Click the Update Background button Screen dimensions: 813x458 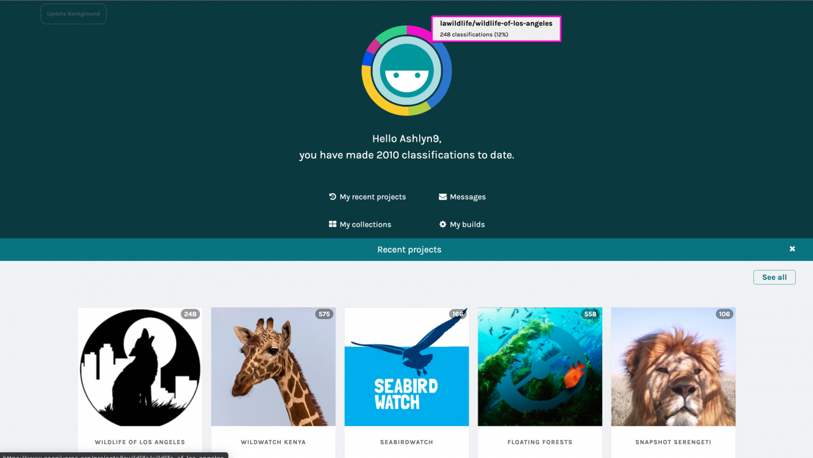tap(74, 14)
